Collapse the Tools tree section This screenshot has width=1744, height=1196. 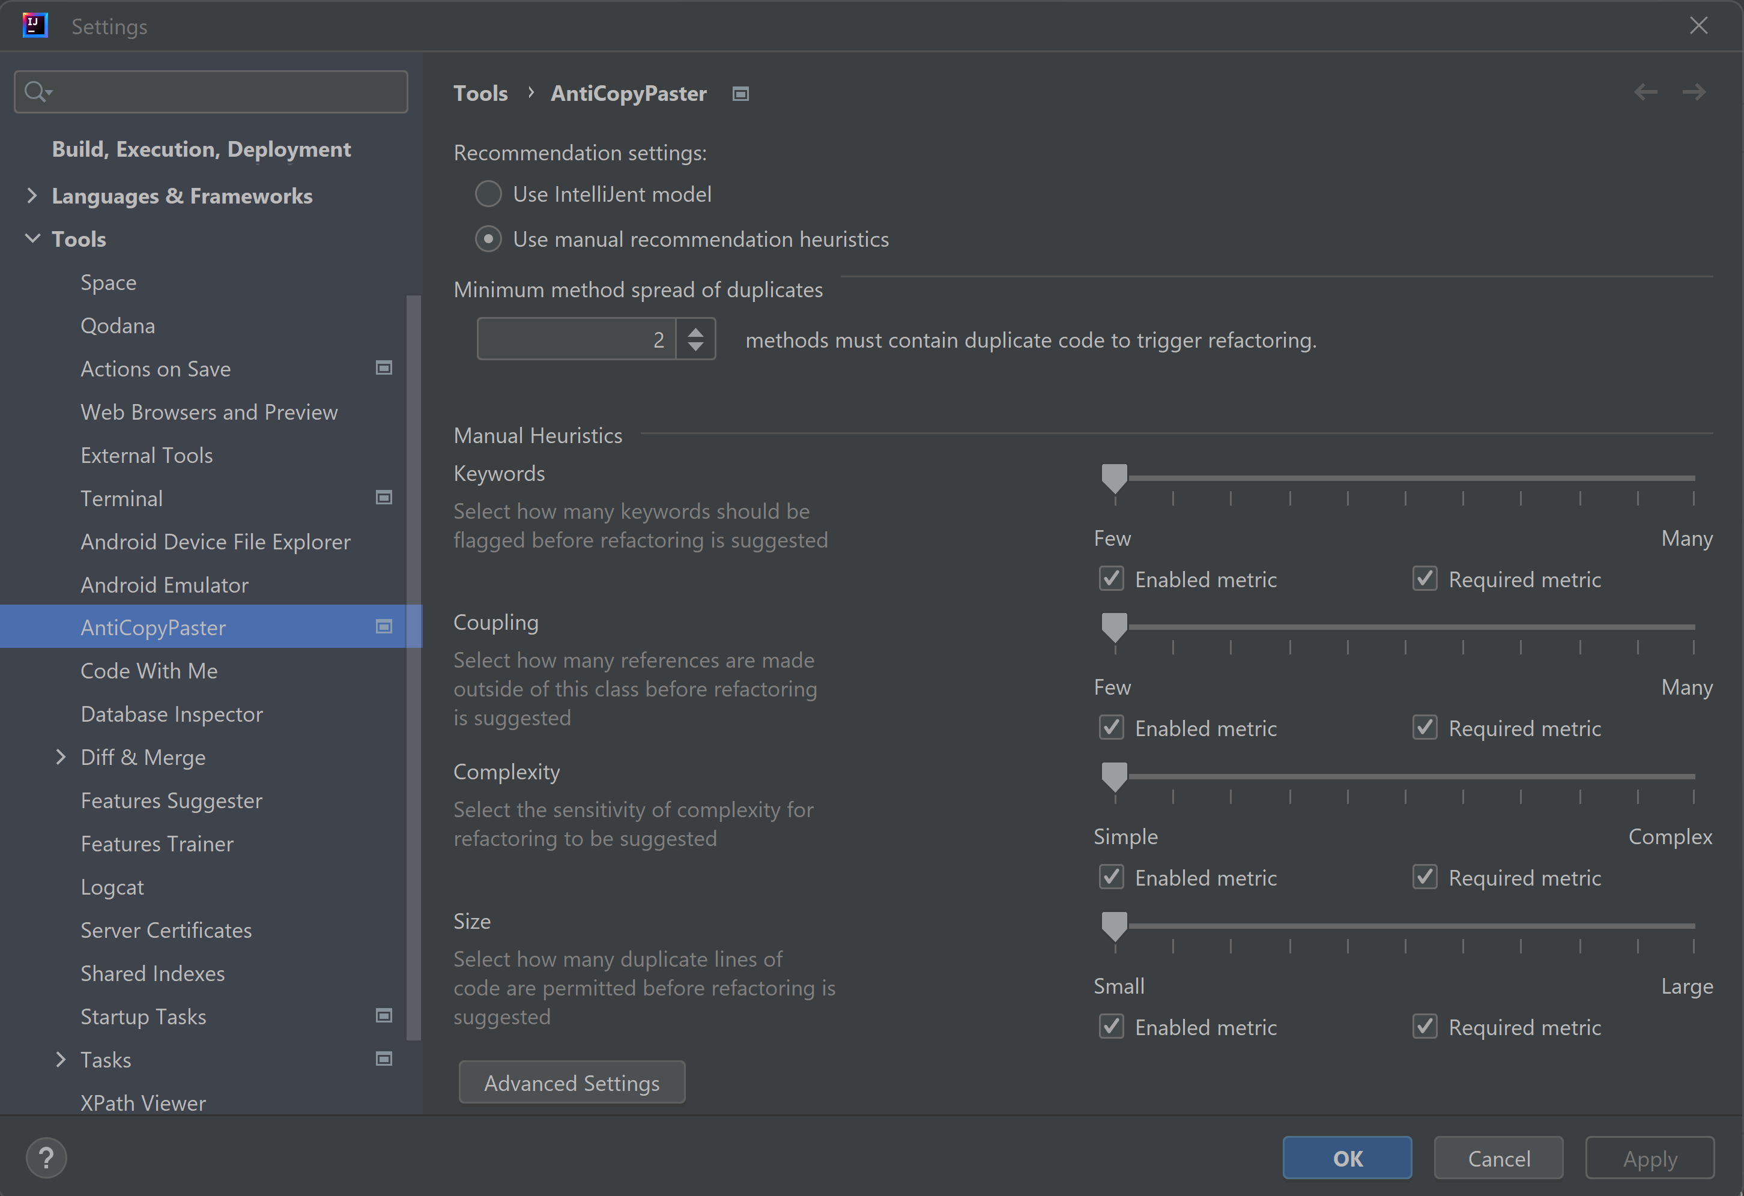32,238
